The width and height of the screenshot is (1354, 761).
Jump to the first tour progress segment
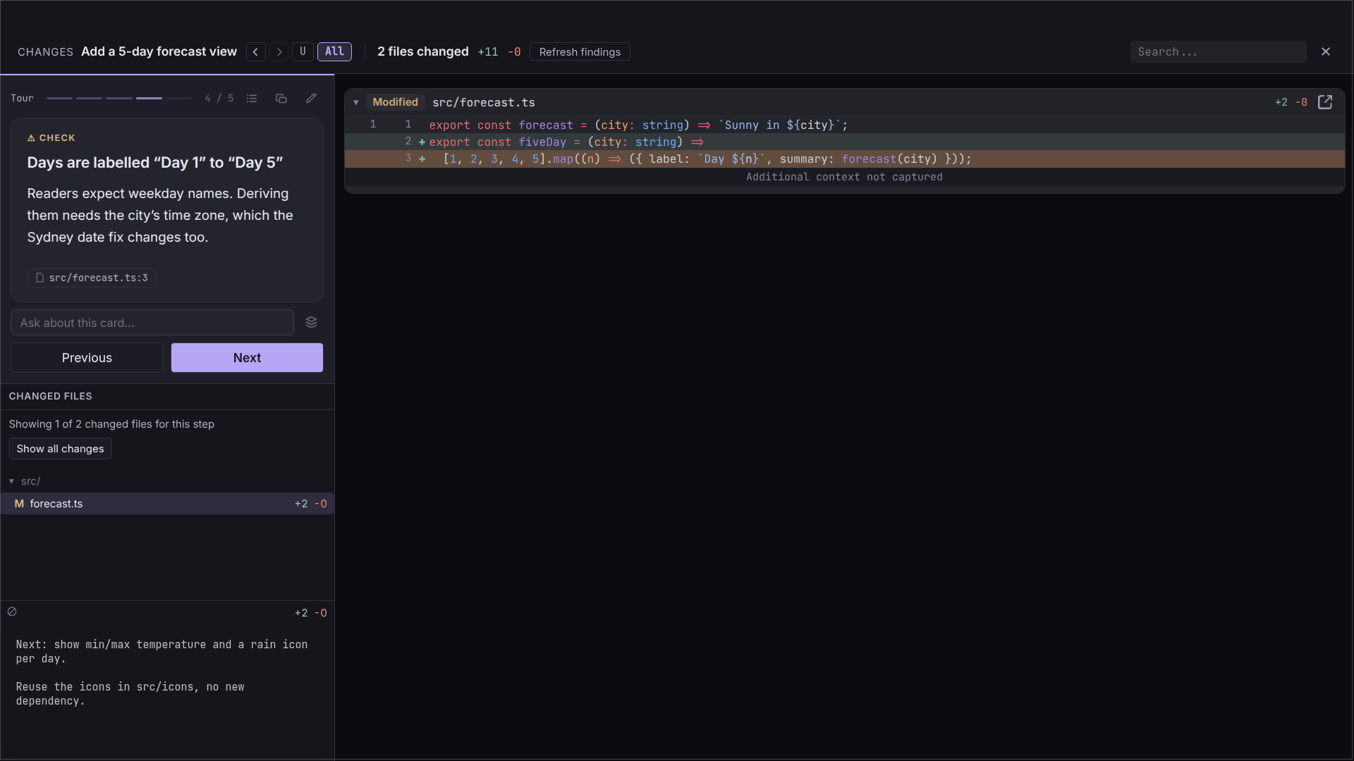(x=59, y=98)
